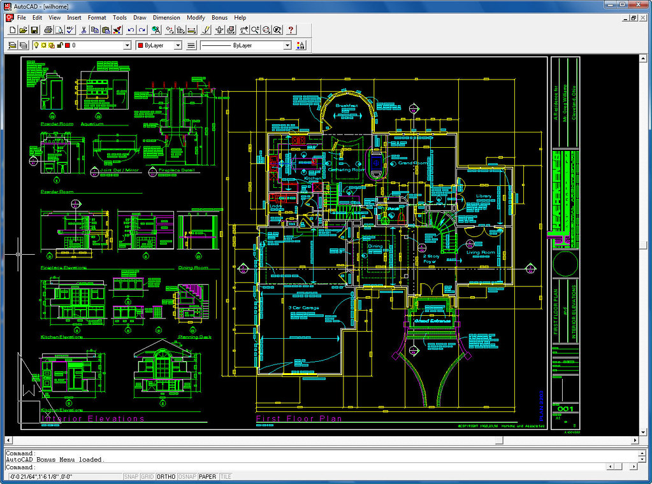This screenshot has height=484, width=652.
Task: Click the Undo arrow icon
Action: pyautogui.click(x=131, y=30)
